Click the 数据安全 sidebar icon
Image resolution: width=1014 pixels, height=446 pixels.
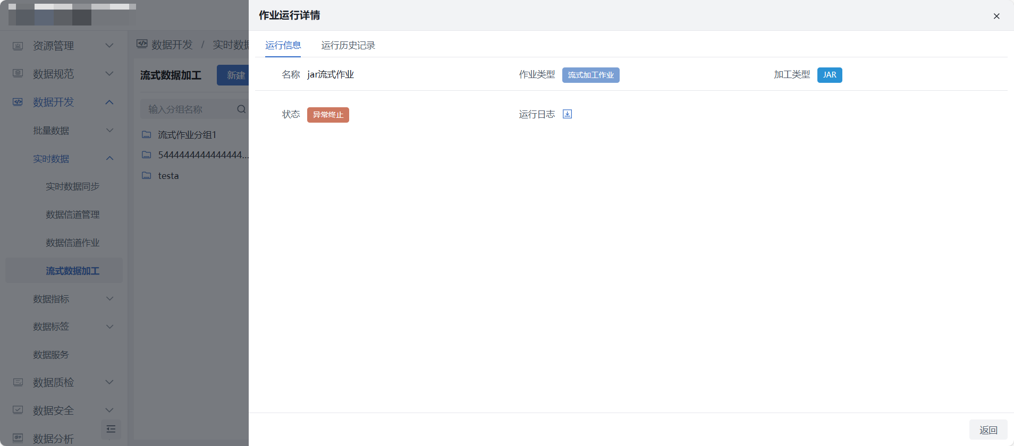(18, 410)
